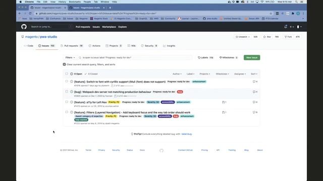
Task: Open Chrome three-dot menu
Action: (x=303, y=14)
